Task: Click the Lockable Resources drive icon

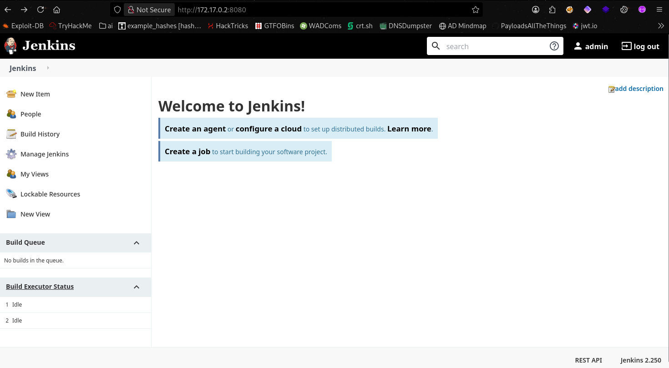Action: tap(11, 194)
